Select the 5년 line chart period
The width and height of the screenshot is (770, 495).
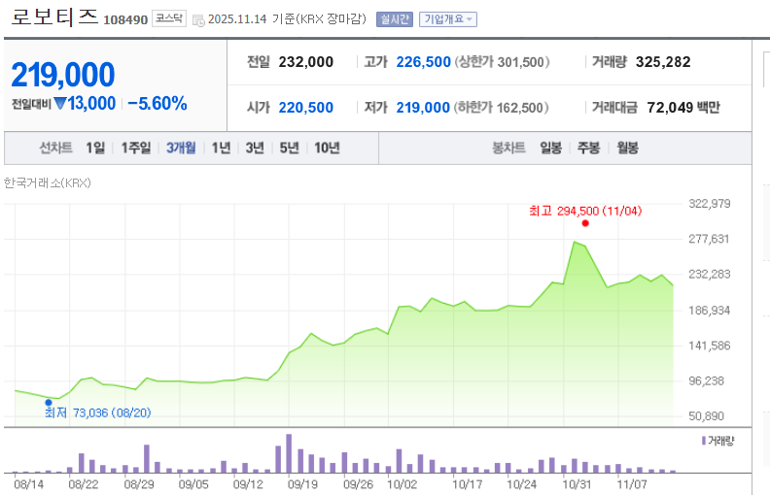(x=290, y=148)
